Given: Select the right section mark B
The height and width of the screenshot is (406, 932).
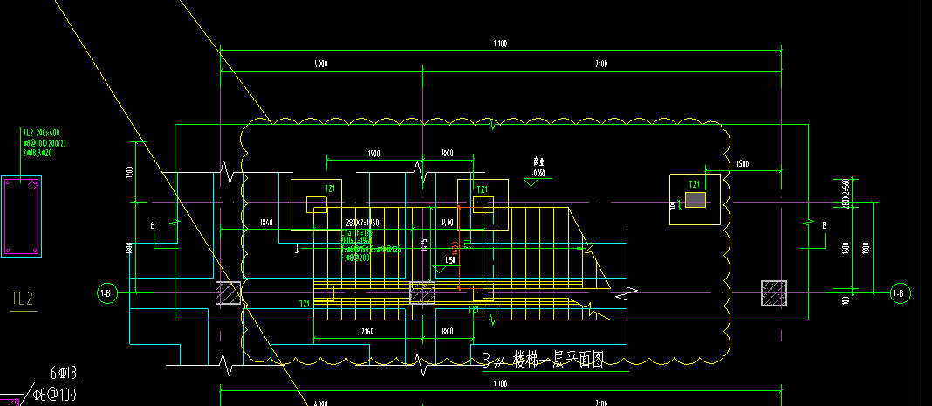Looking at the screenshot, I should point(824,226).
